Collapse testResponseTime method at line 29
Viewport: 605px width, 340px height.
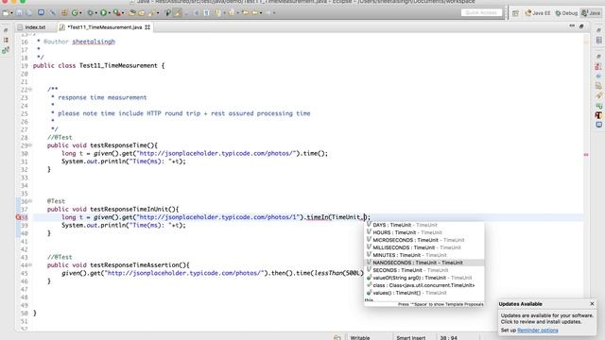(x=30, y=145)
